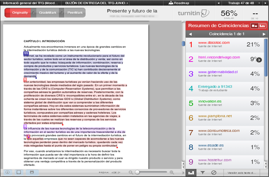
Task: Open source www.esade.es
Action: tap(211, 145)
